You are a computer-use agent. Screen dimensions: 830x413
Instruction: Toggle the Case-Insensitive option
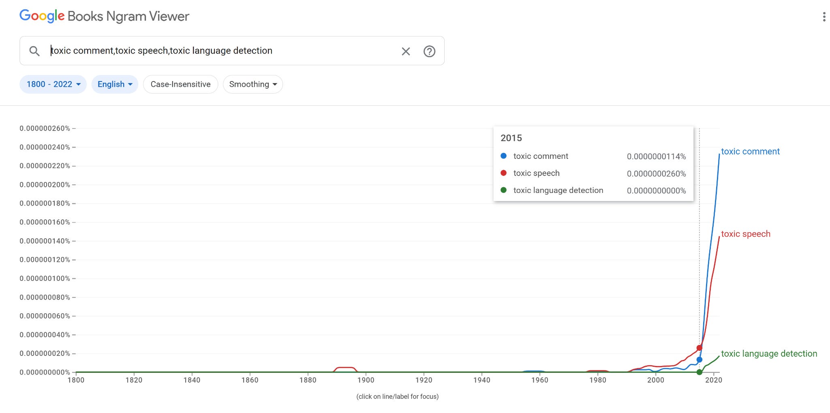pos(180,84)
